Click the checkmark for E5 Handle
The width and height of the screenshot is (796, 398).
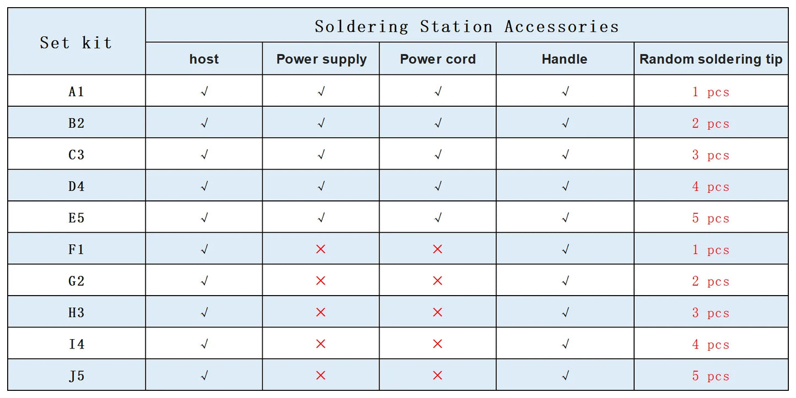[565, 218]
